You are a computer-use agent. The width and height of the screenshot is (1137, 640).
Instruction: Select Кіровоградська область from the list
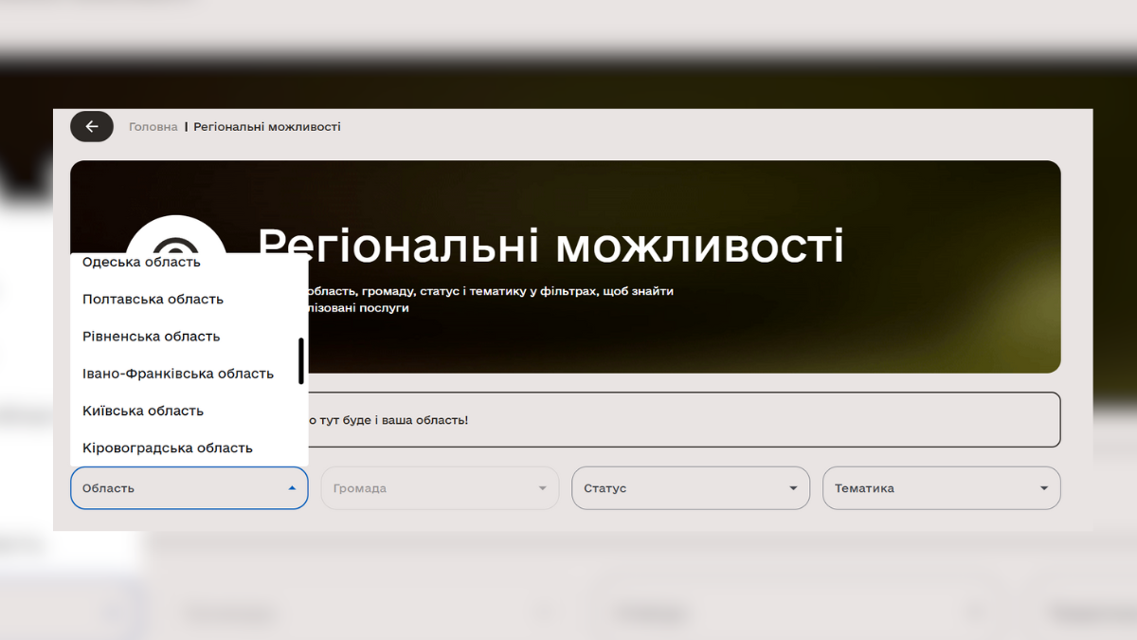click(x=166, y=447)
